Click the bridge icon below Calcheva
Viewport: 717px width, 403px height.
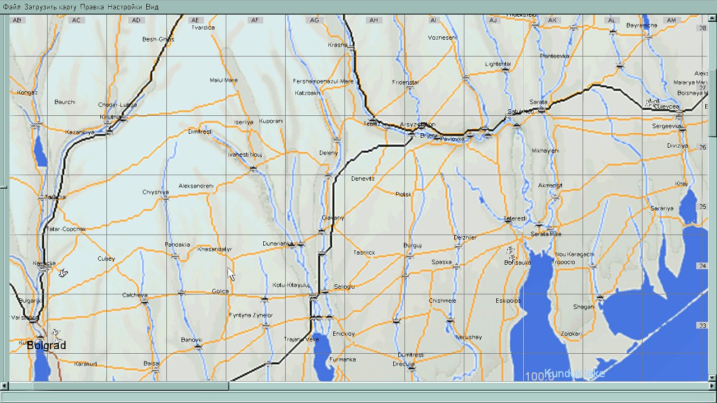(x=145, y=302)
